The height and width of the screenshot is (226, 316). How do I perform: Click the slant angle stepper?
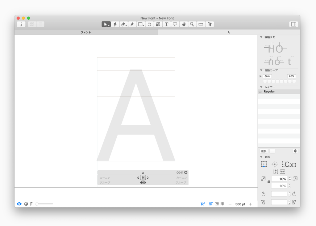[289, 202]
